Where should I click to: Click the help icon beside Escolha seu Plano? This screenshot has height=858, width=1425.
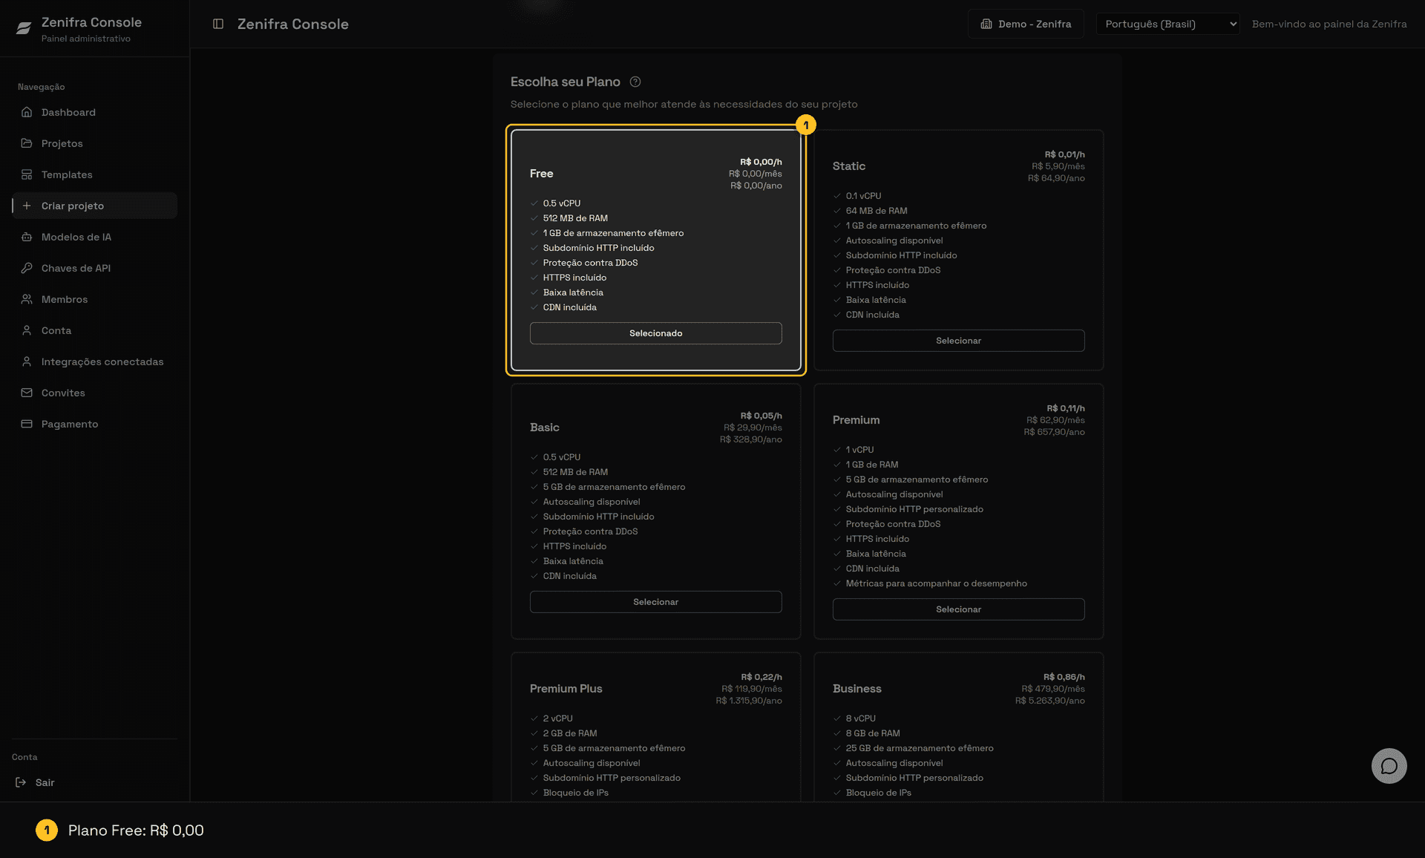coord(635,82)
